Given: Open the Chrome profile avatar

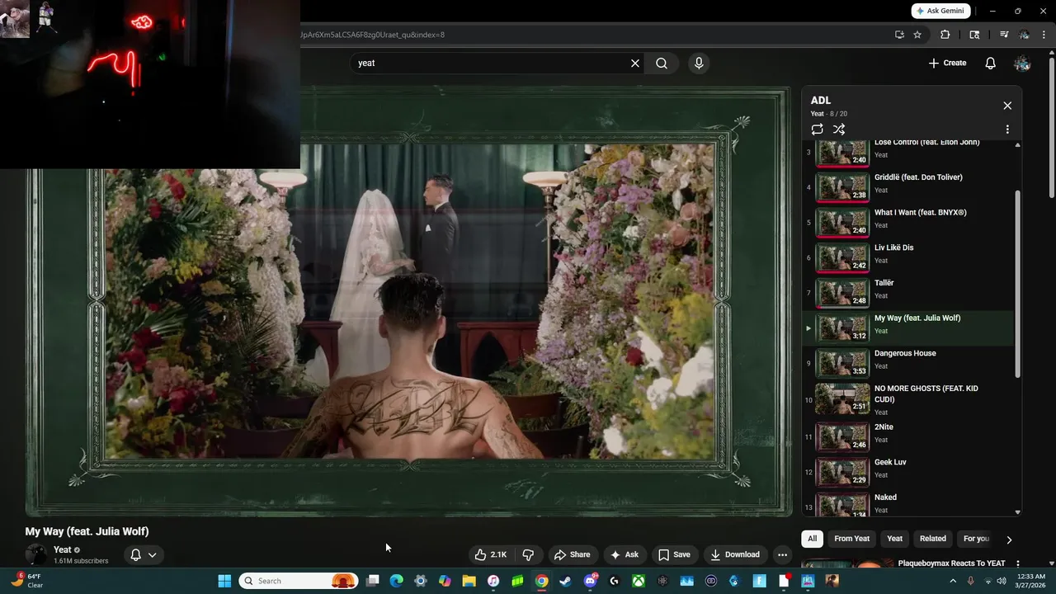Looking at the screenshot, I should pyautogui.click(x=1024, y=35).
